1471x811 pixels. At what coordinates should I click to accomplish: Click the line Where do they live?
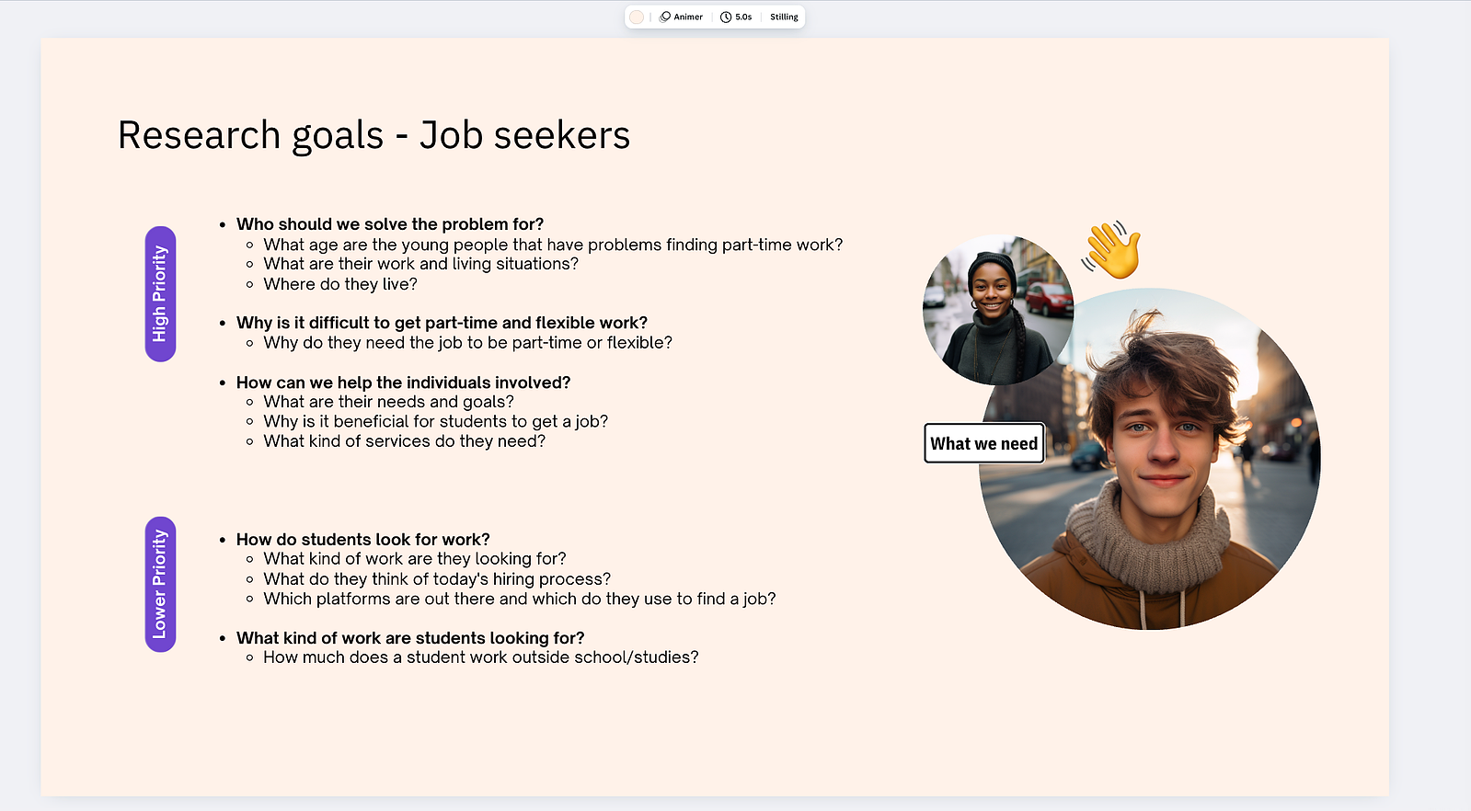point(340,284)
